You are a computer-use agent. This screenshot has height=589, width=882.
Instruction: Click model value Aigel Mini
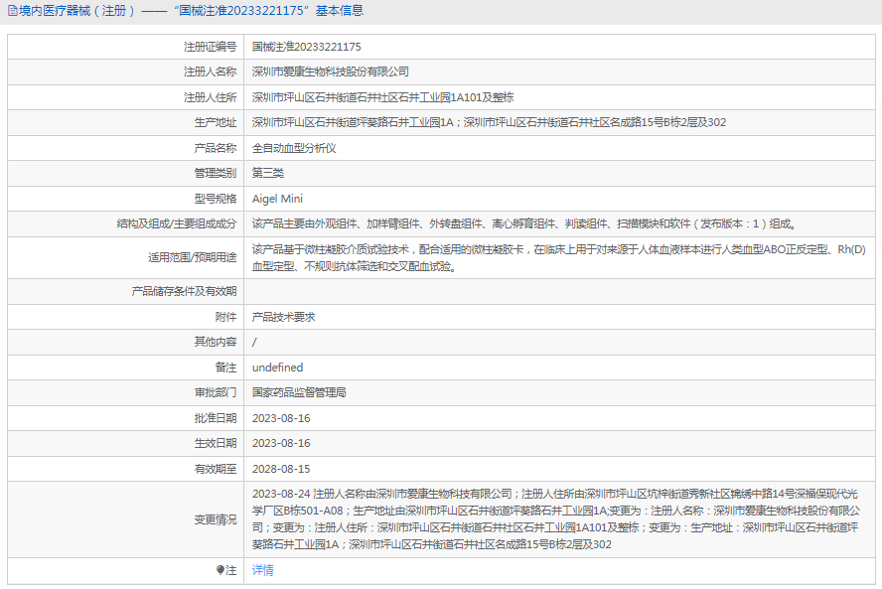[277, 199]
